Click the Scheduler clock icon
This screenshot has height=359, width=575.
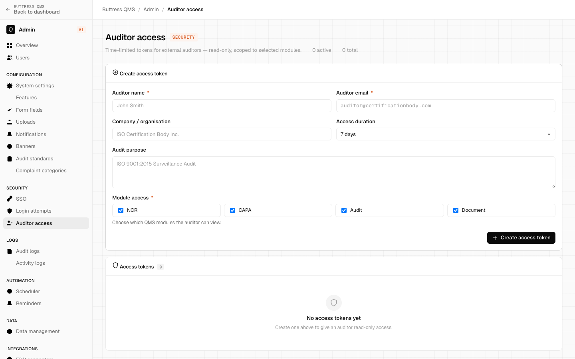[x=10, y=292]
